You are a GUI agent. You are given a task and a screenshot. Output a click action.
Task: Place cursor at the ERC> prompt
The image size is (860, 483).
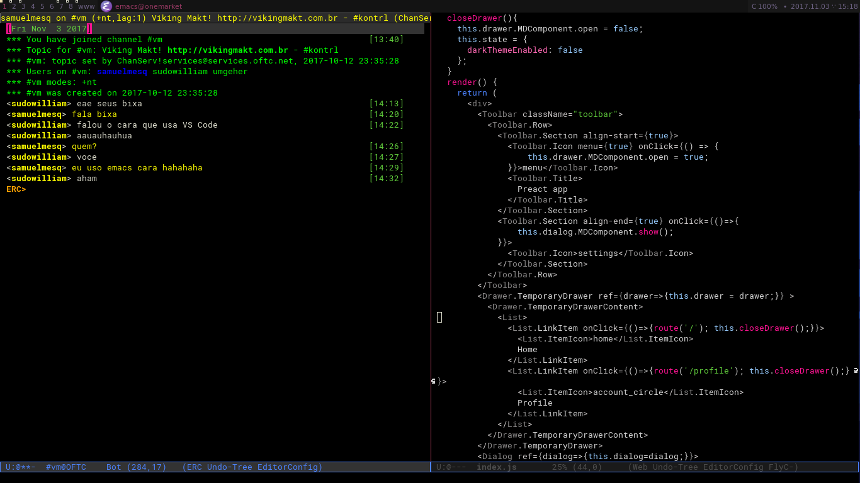pos(16,189)
